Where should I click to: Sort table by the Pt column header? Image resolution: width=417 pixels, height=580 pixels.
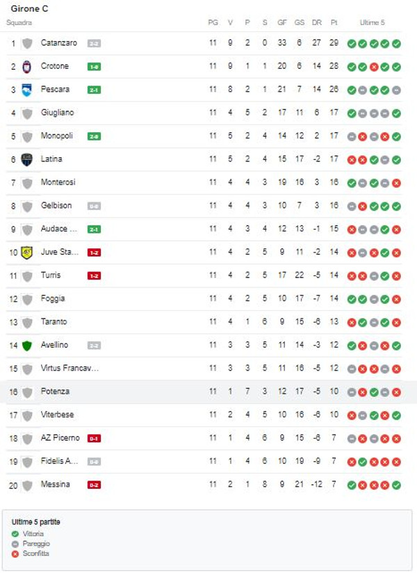(334, 22)
